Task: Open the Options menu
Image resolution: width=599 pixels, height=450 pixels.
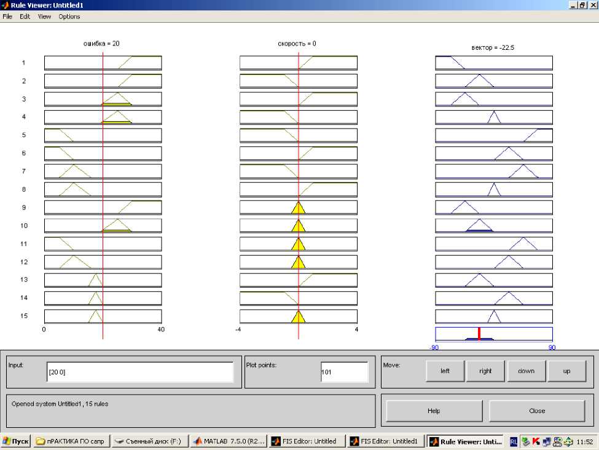Action: click(69, 17)
